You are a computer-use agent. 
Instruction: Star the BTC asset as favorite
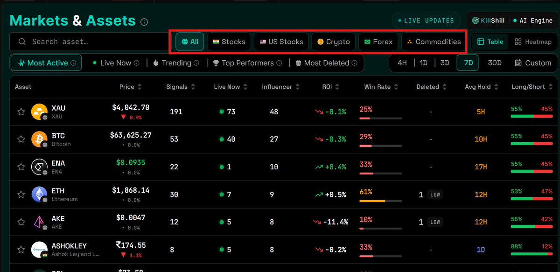click(x=21, y=139)
